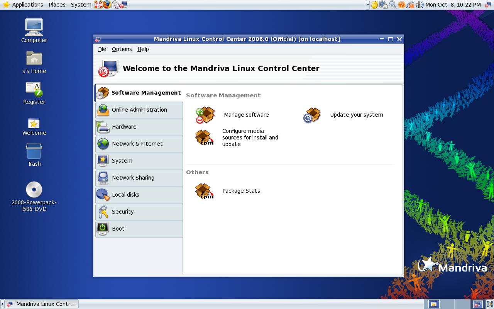Switch to the Network Sharing tab
494x309 pixels.
139,178
